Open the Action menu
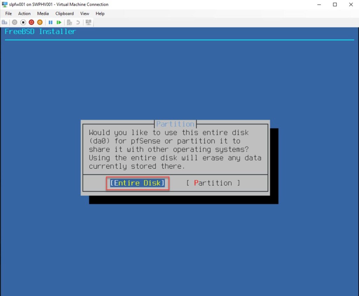This screenshot has height=296, width=359. [x=25, y=13]
